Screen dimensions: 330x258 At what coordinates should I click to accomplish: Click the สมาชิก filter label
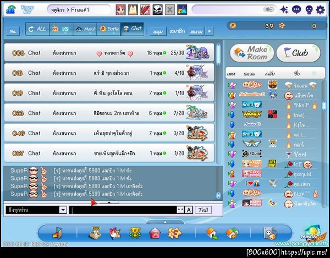click(177, 31)
